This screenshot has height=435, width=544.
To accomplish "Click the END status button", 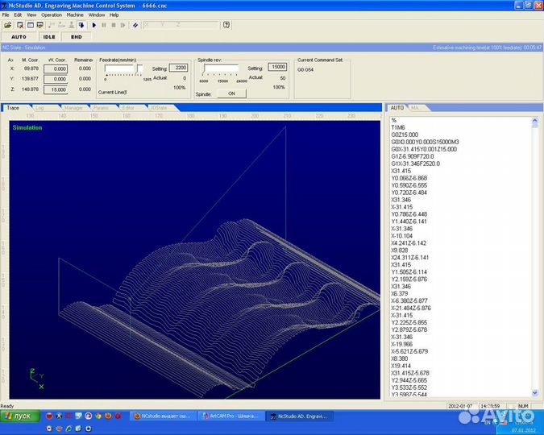I will pos(76,37).
